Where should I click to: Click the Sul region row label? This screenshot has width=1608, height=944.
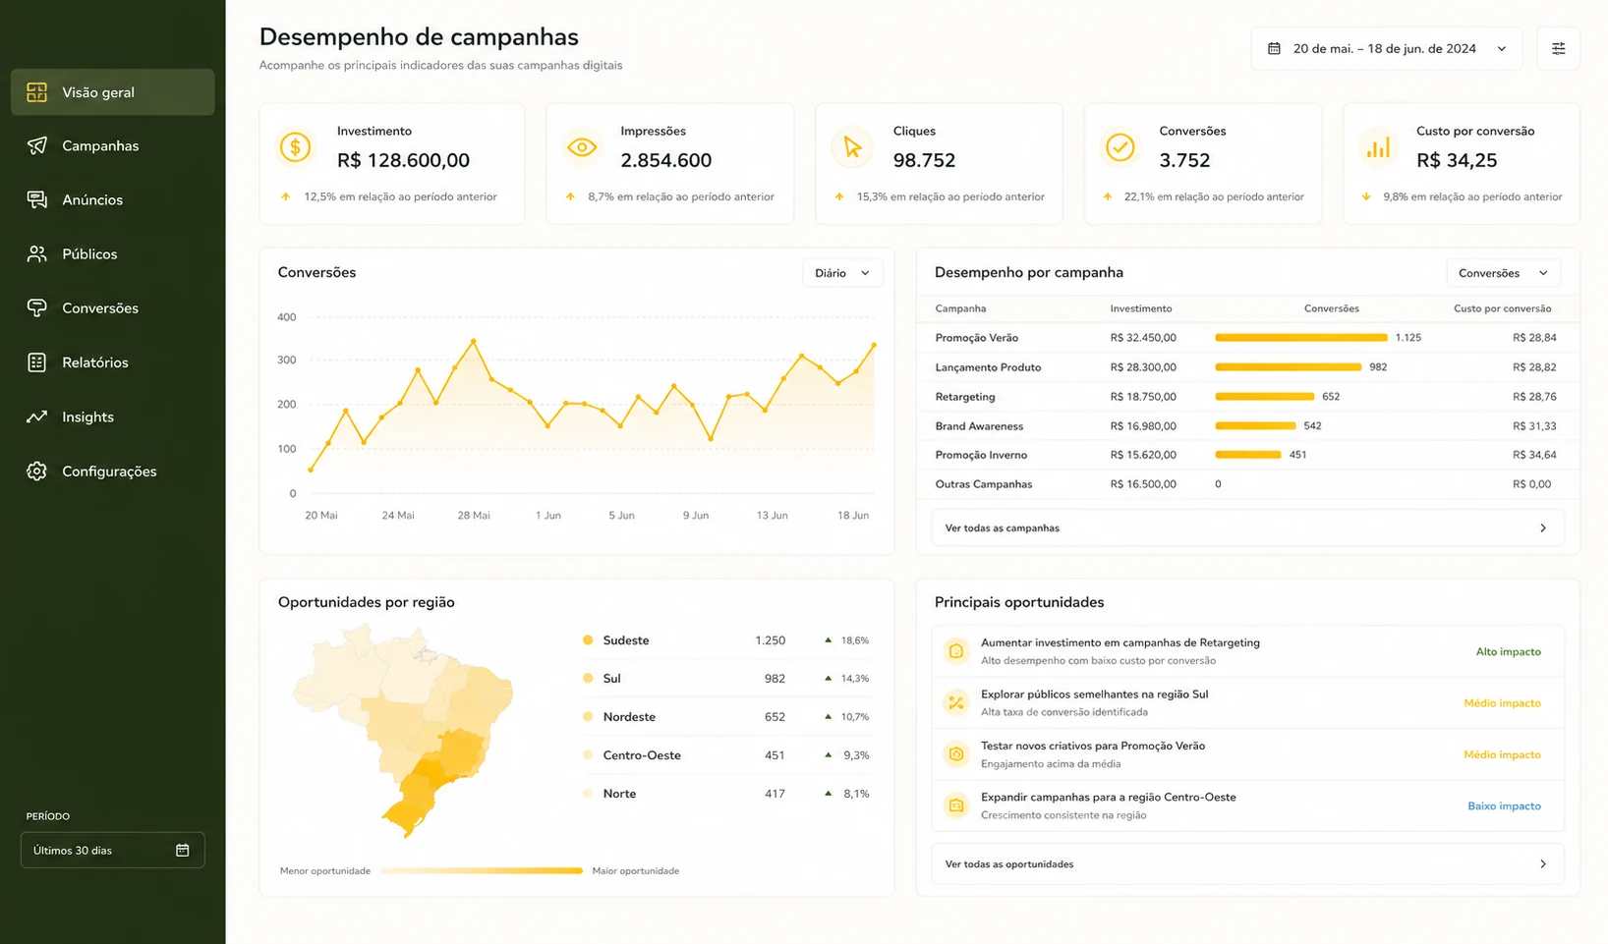coord(611,679)
